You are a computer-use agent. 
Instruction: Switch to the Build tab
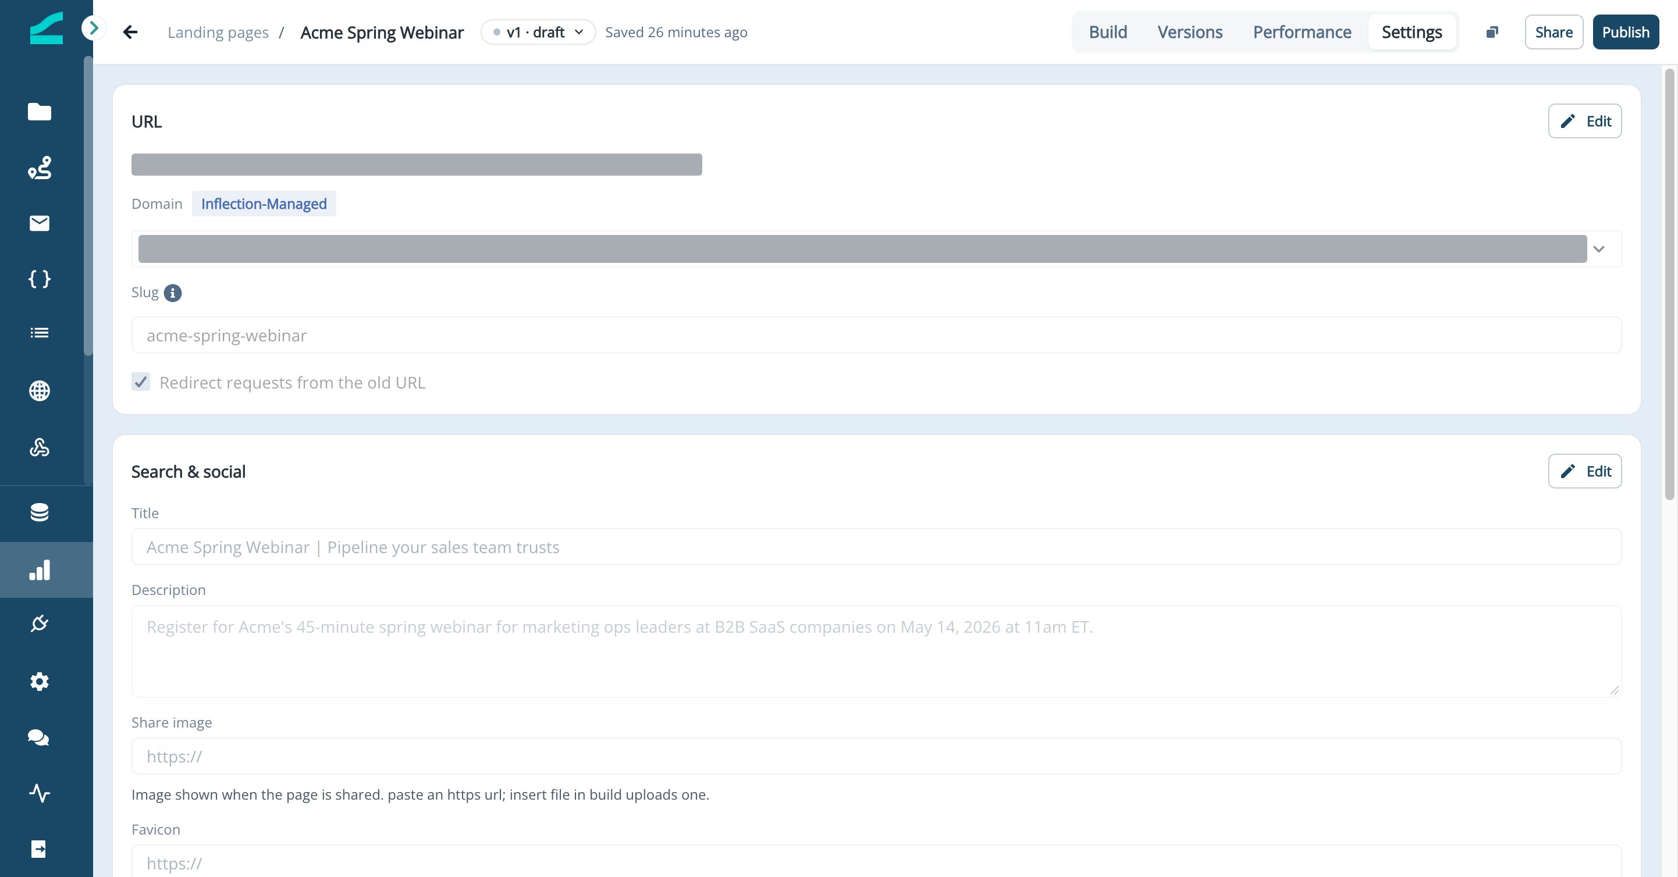point(1107,32)
